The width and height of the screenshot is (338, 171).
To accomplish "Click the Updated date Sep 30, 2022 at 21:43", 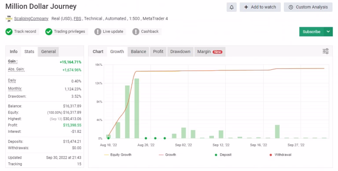I will click(x=63, y=158).
